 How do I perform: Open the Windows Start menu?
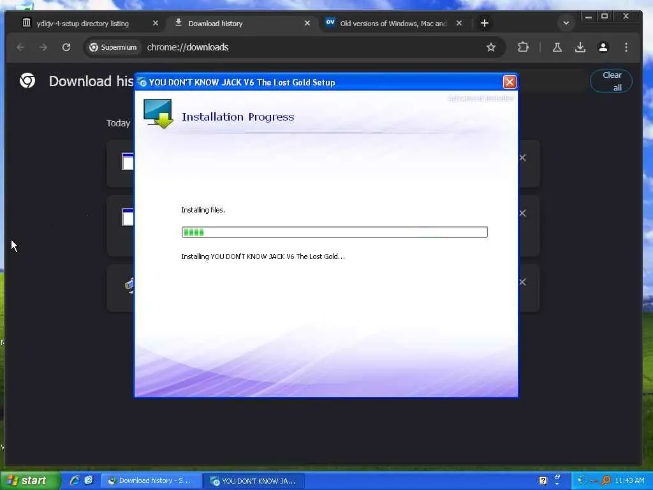point(30,480)
